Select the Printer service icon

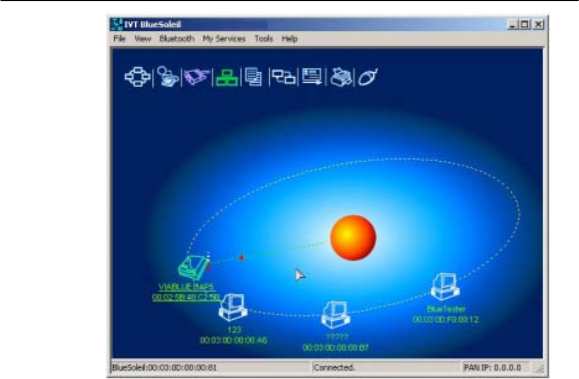pos(341,77)
